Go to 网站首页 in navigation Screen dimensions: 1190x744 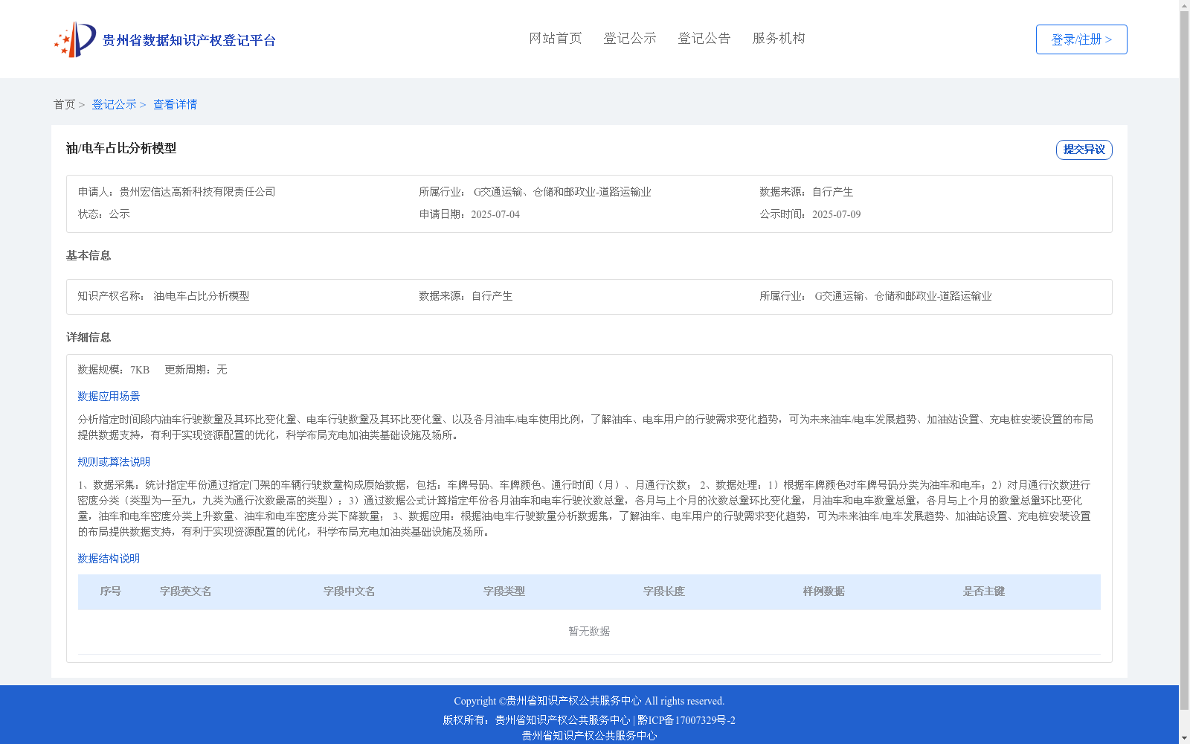tap(556, 38)
